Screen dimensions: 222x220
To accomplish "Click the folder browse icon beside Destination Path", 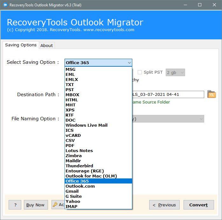I will click(x=212, y=94).
